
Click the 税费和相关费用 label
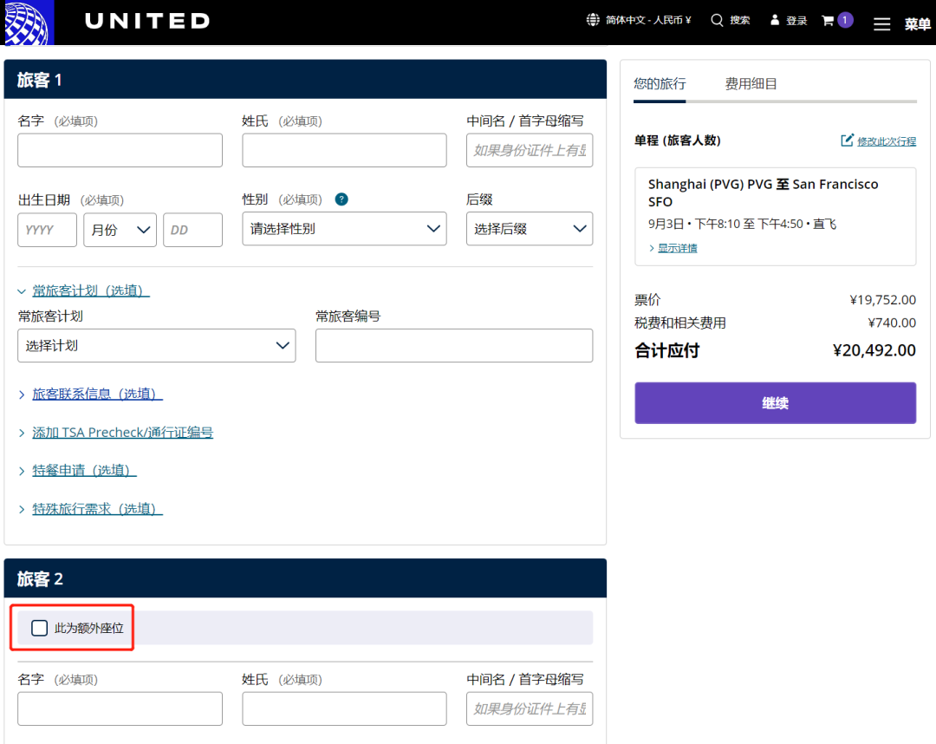(x=680, y=323)
